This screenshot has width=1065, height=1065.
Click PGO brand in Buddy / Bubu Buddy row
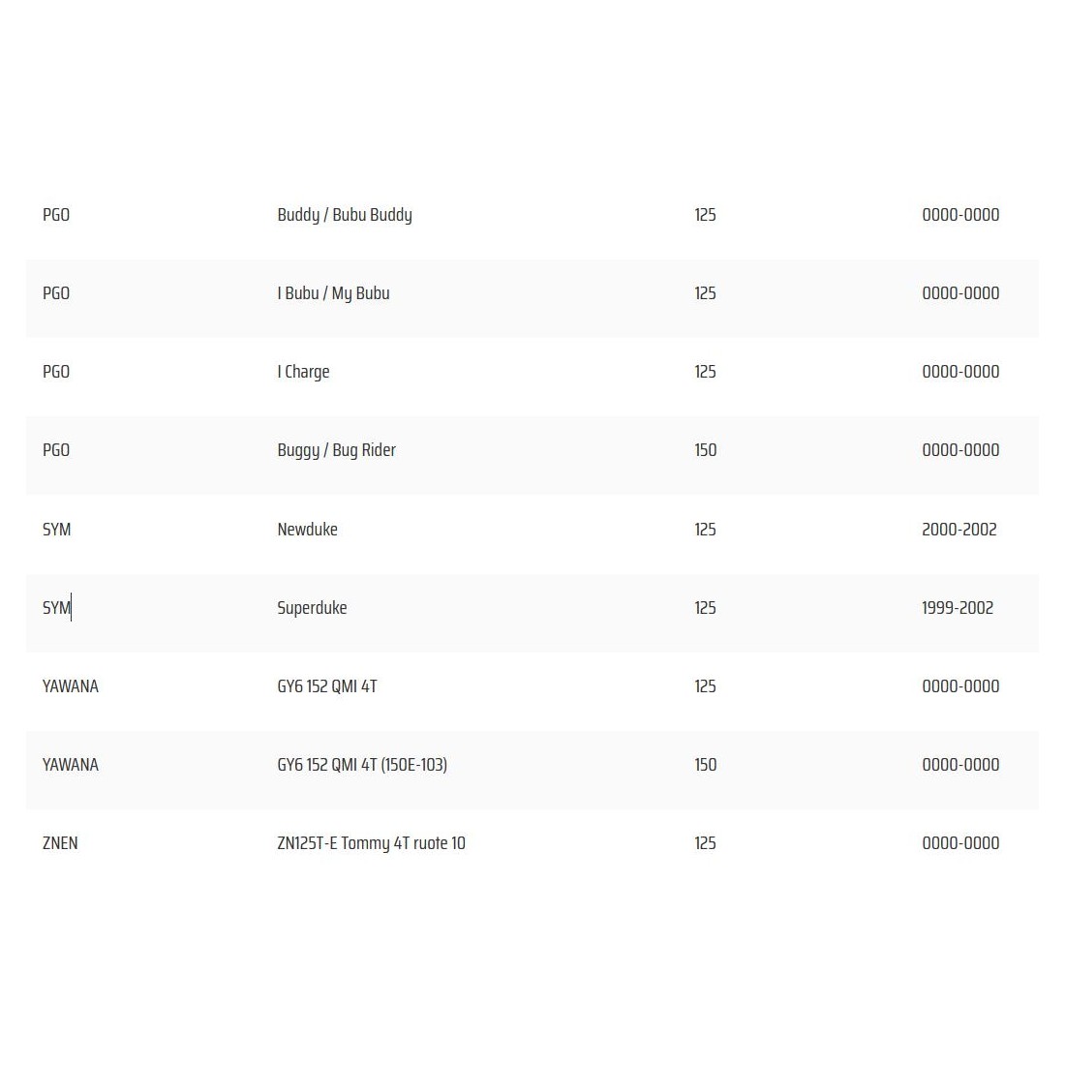pos(56,215)
